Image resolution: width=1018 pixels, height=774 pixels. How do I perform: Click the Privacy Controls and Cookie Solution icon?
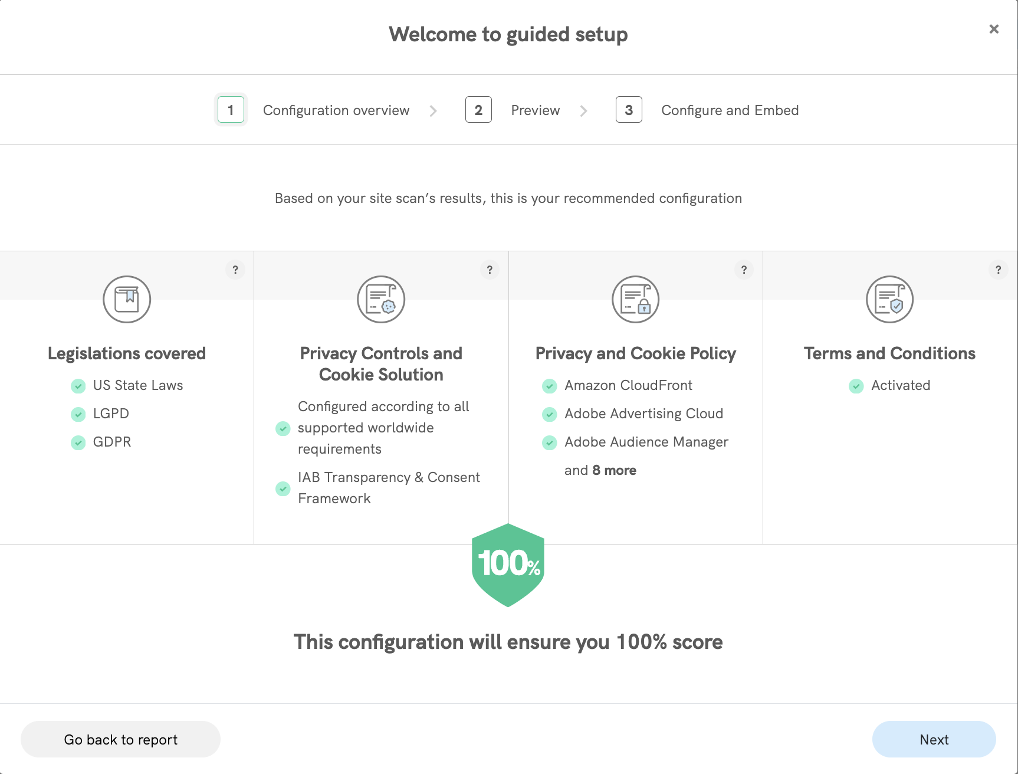[x=381, y=299]
